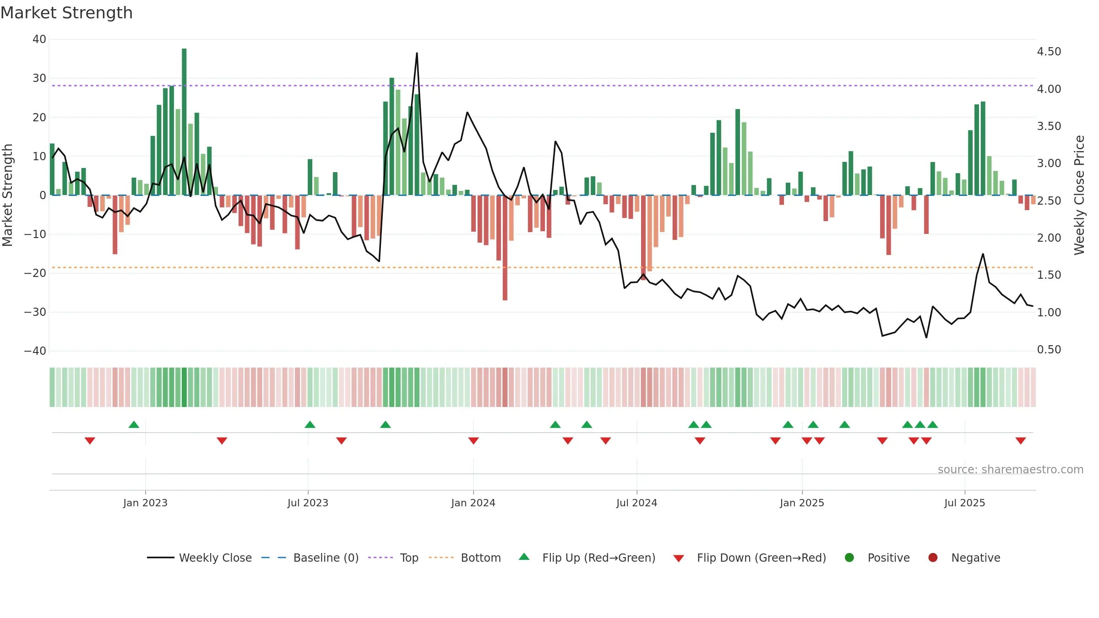Viewport: 1099px width, 618px height.
Task: Click the Flip Up green triangle legend marker
Action: click(x=524, y=557)
